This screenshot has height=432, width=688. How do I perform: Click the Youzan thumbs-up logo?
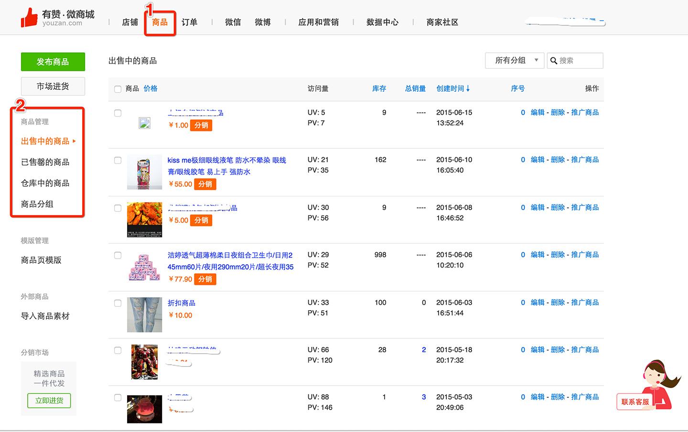pyautogui.click(x=29, y=18)
